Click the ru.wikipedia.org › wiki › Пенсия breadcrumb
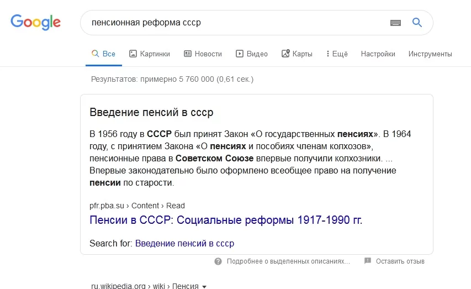This screenshot has height=289, width=471. click(145, 286)
